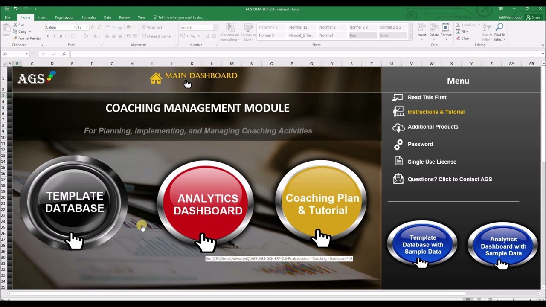Open Format as Table gallery
The image size is (546, 307).
(x=248, y=32)
